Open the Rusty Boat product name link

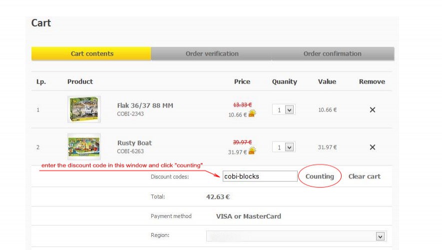134,143
